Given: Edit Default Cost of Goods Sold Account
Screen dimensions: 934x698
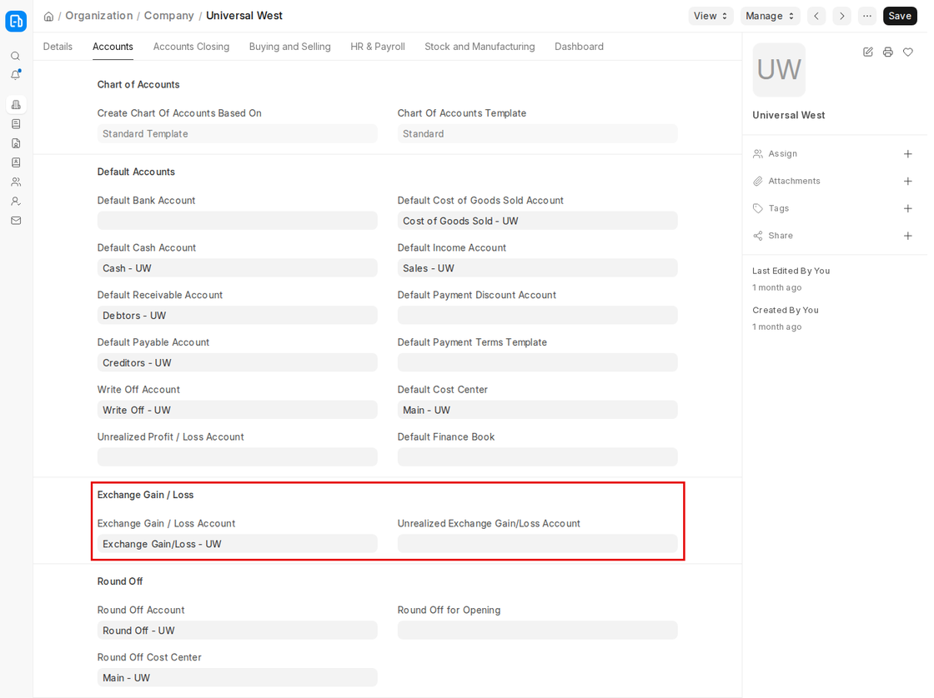Looking at the screenshot, I should click(537, 221).
